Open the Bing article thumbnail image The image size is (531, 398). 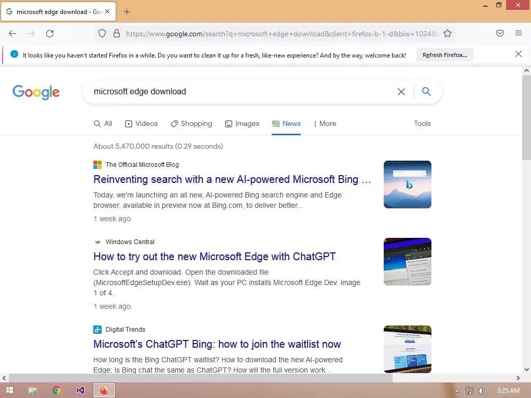(x=408, y=184)
